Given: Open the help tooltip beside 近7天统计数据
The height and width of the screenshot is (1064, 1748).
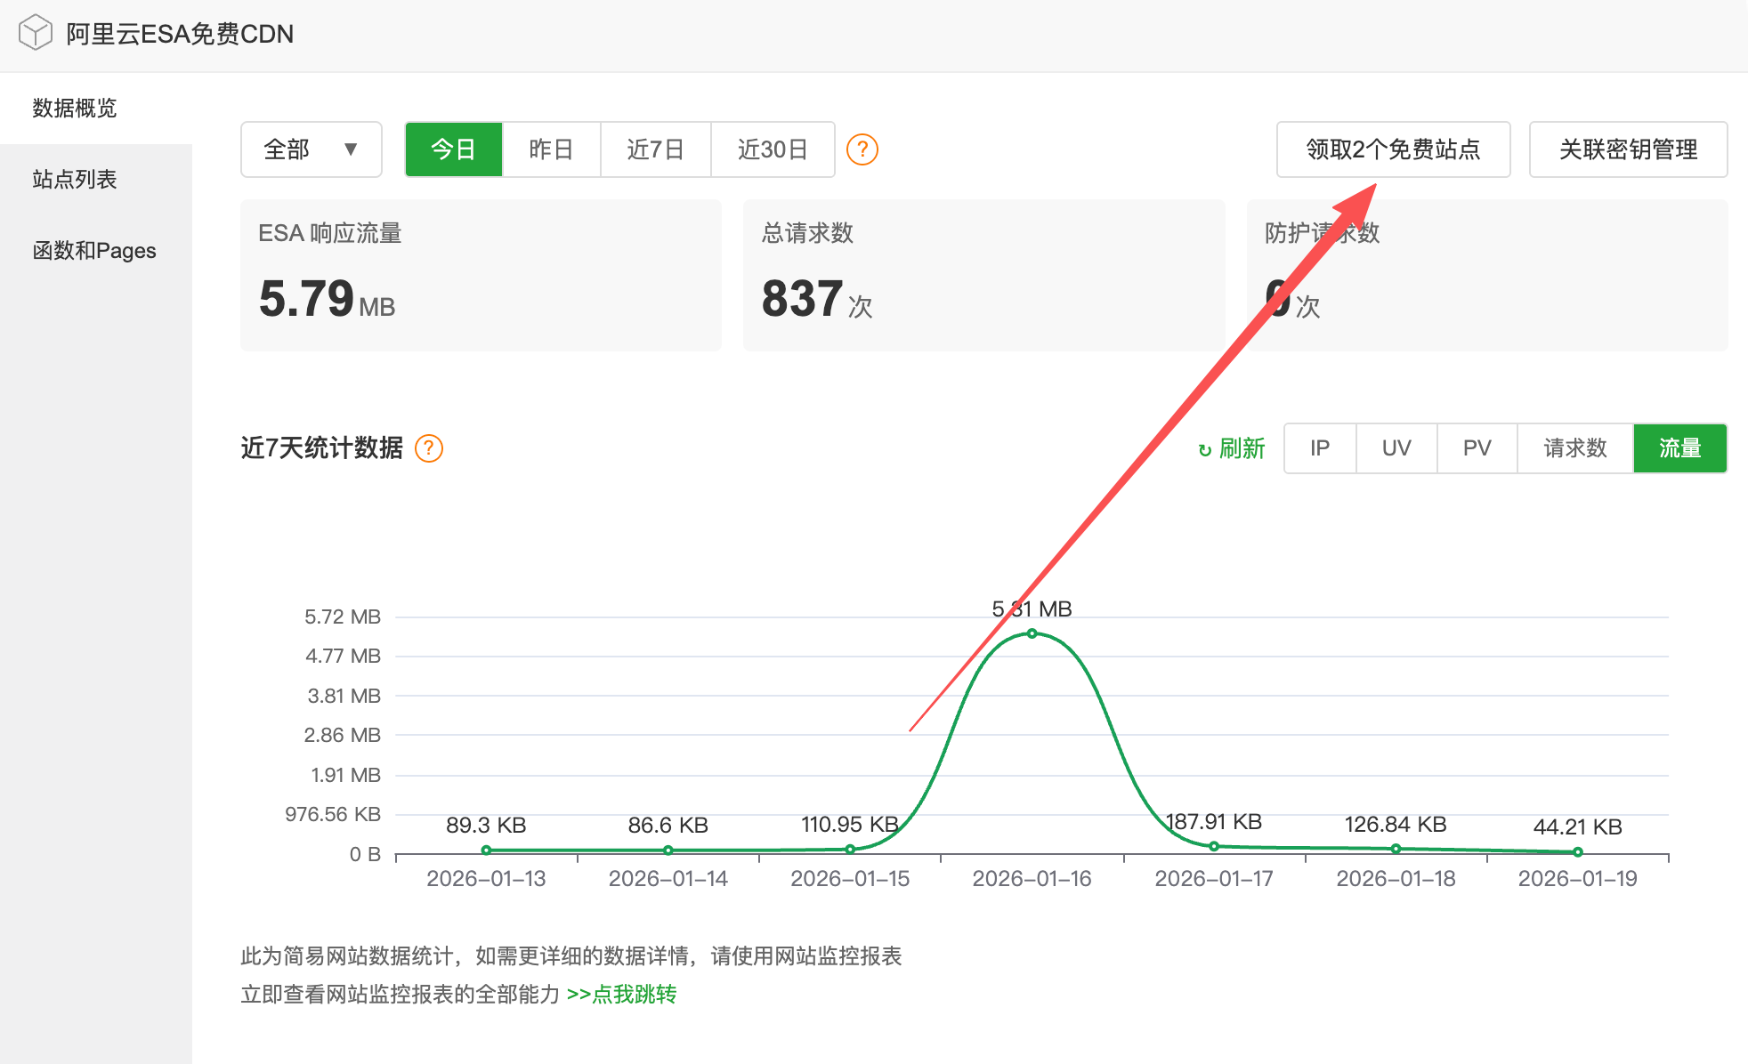Looking at the screenshot, I should click(428, 449).
